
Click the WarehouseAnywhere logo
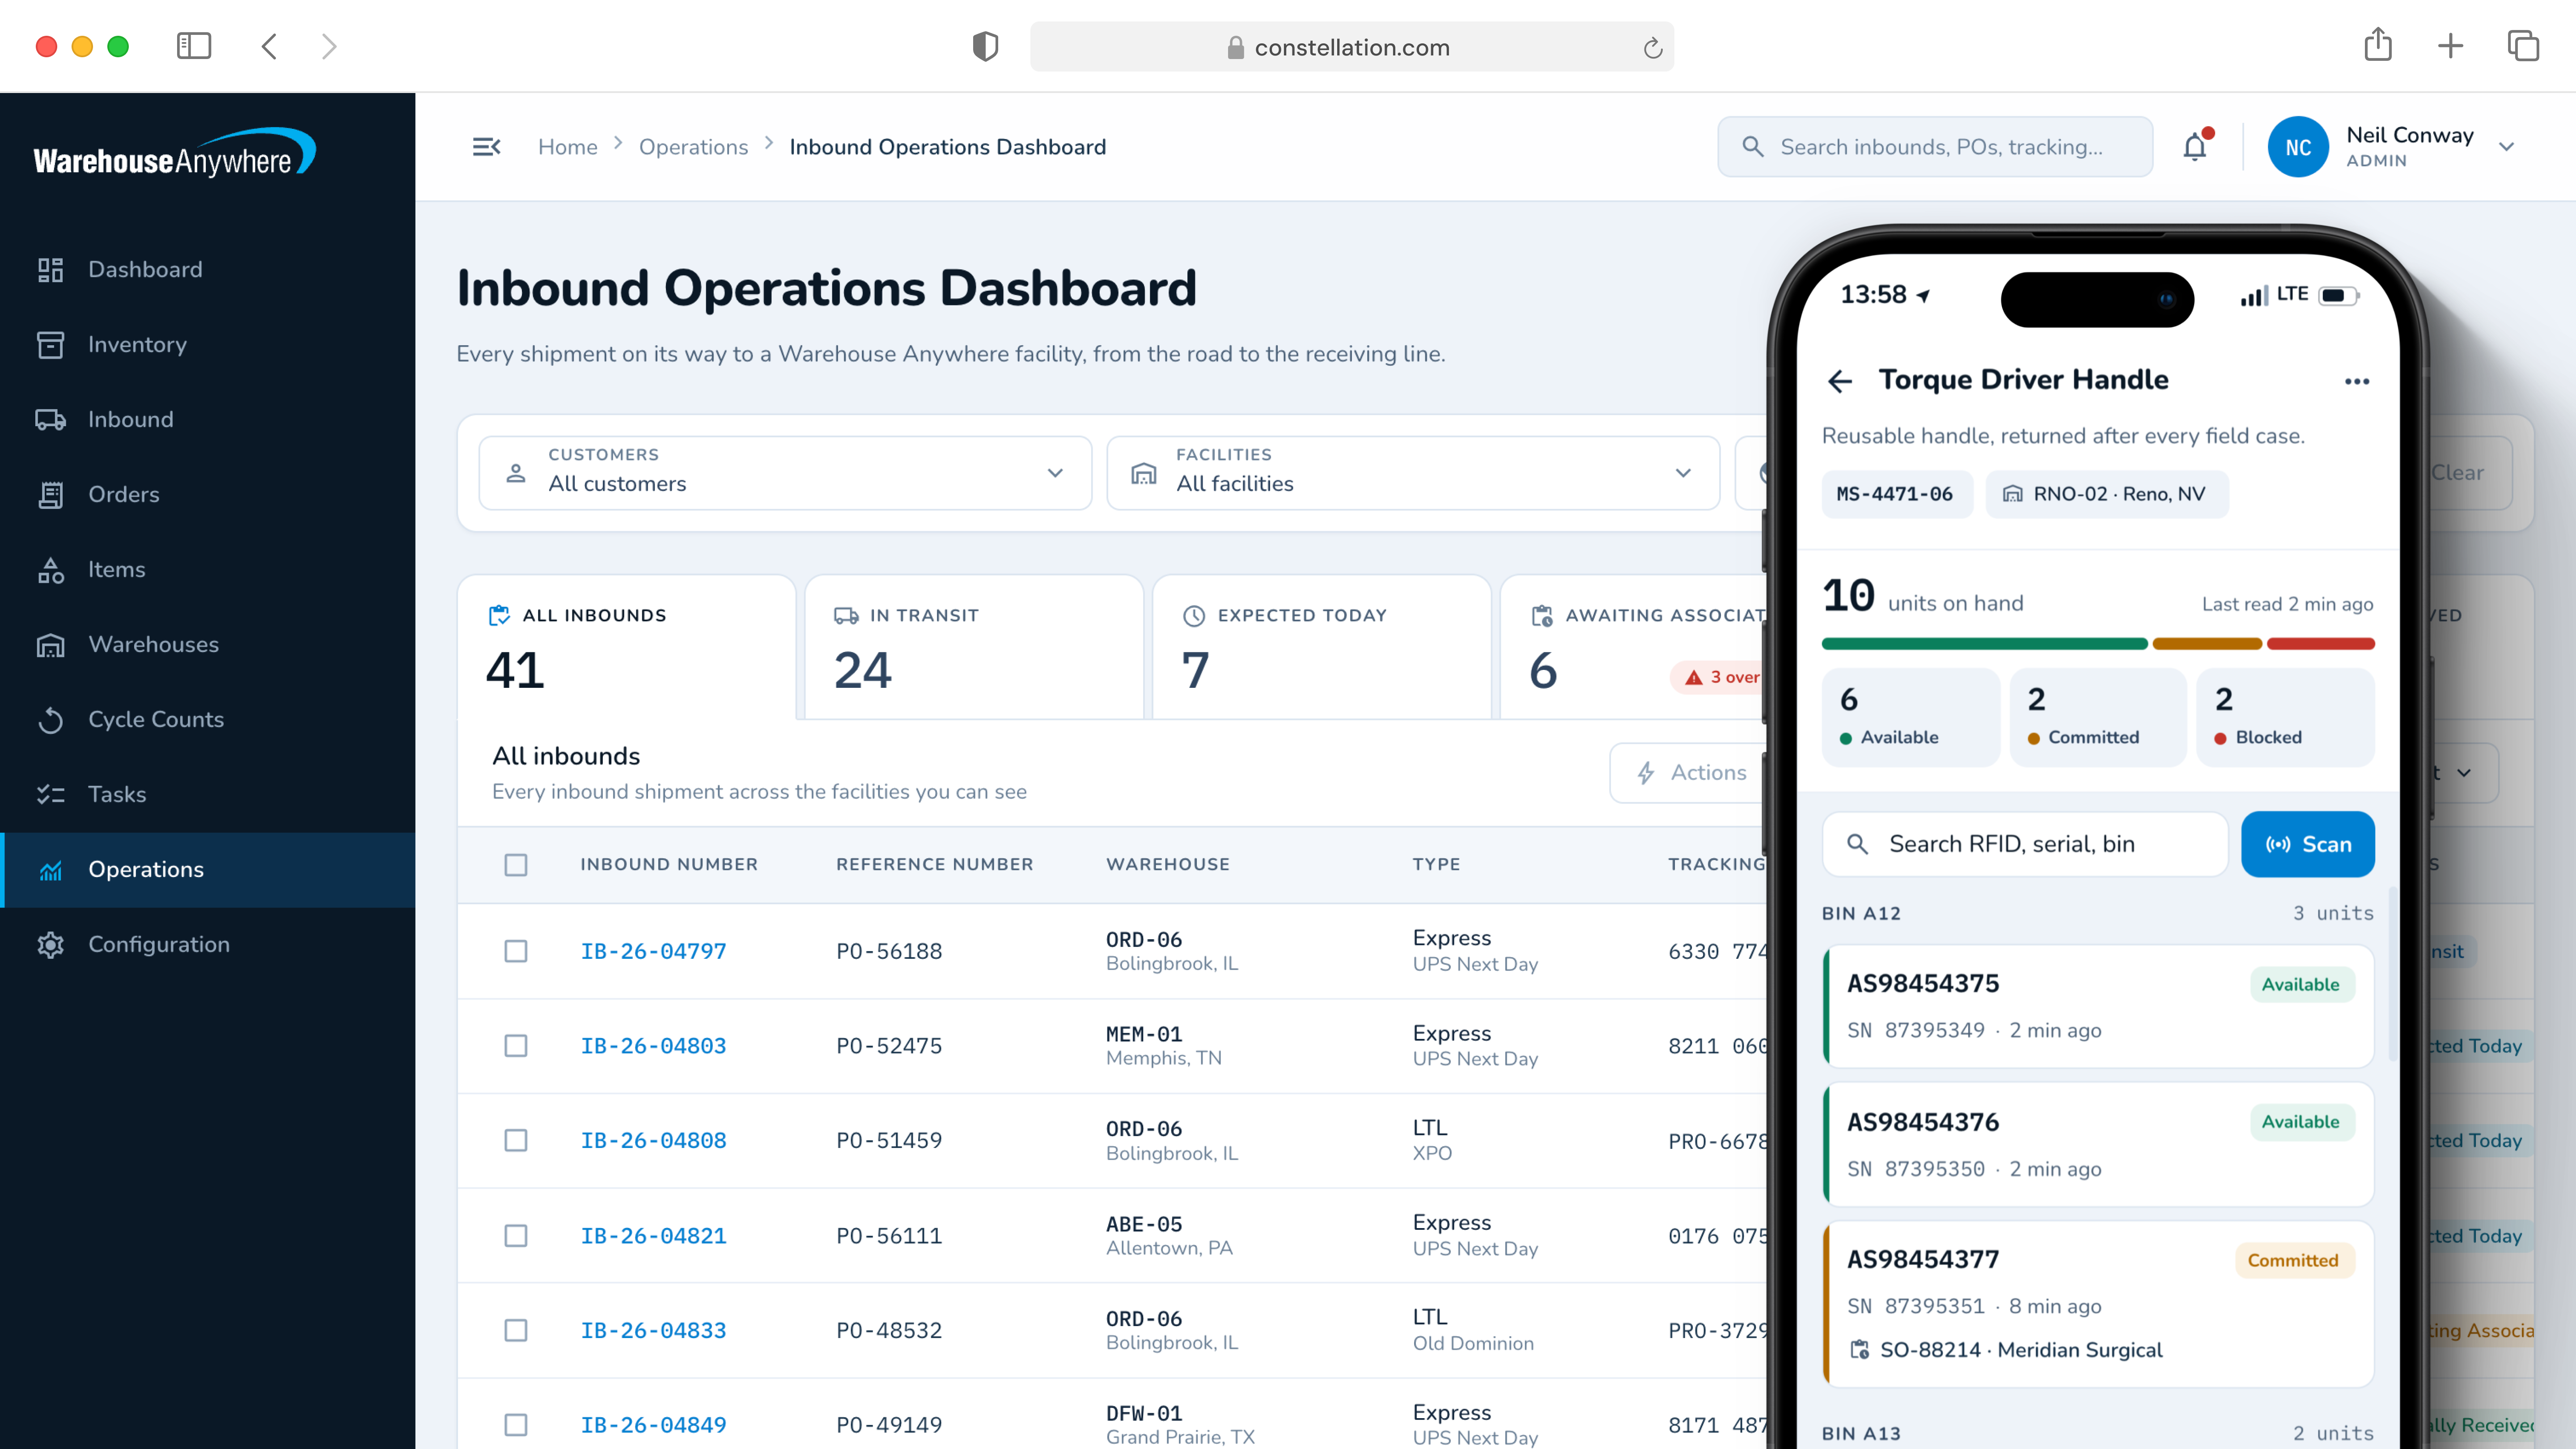point(175,153)
